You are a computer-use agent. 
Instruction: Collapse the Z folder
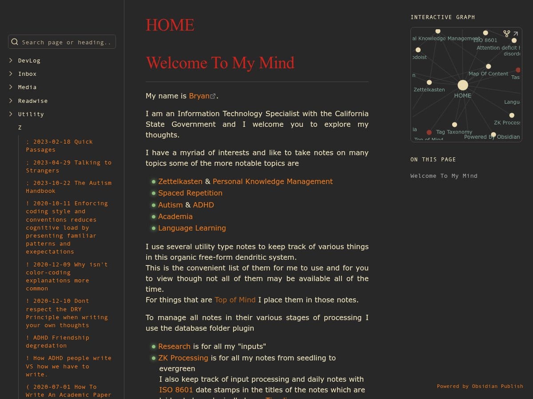point(20,127)
